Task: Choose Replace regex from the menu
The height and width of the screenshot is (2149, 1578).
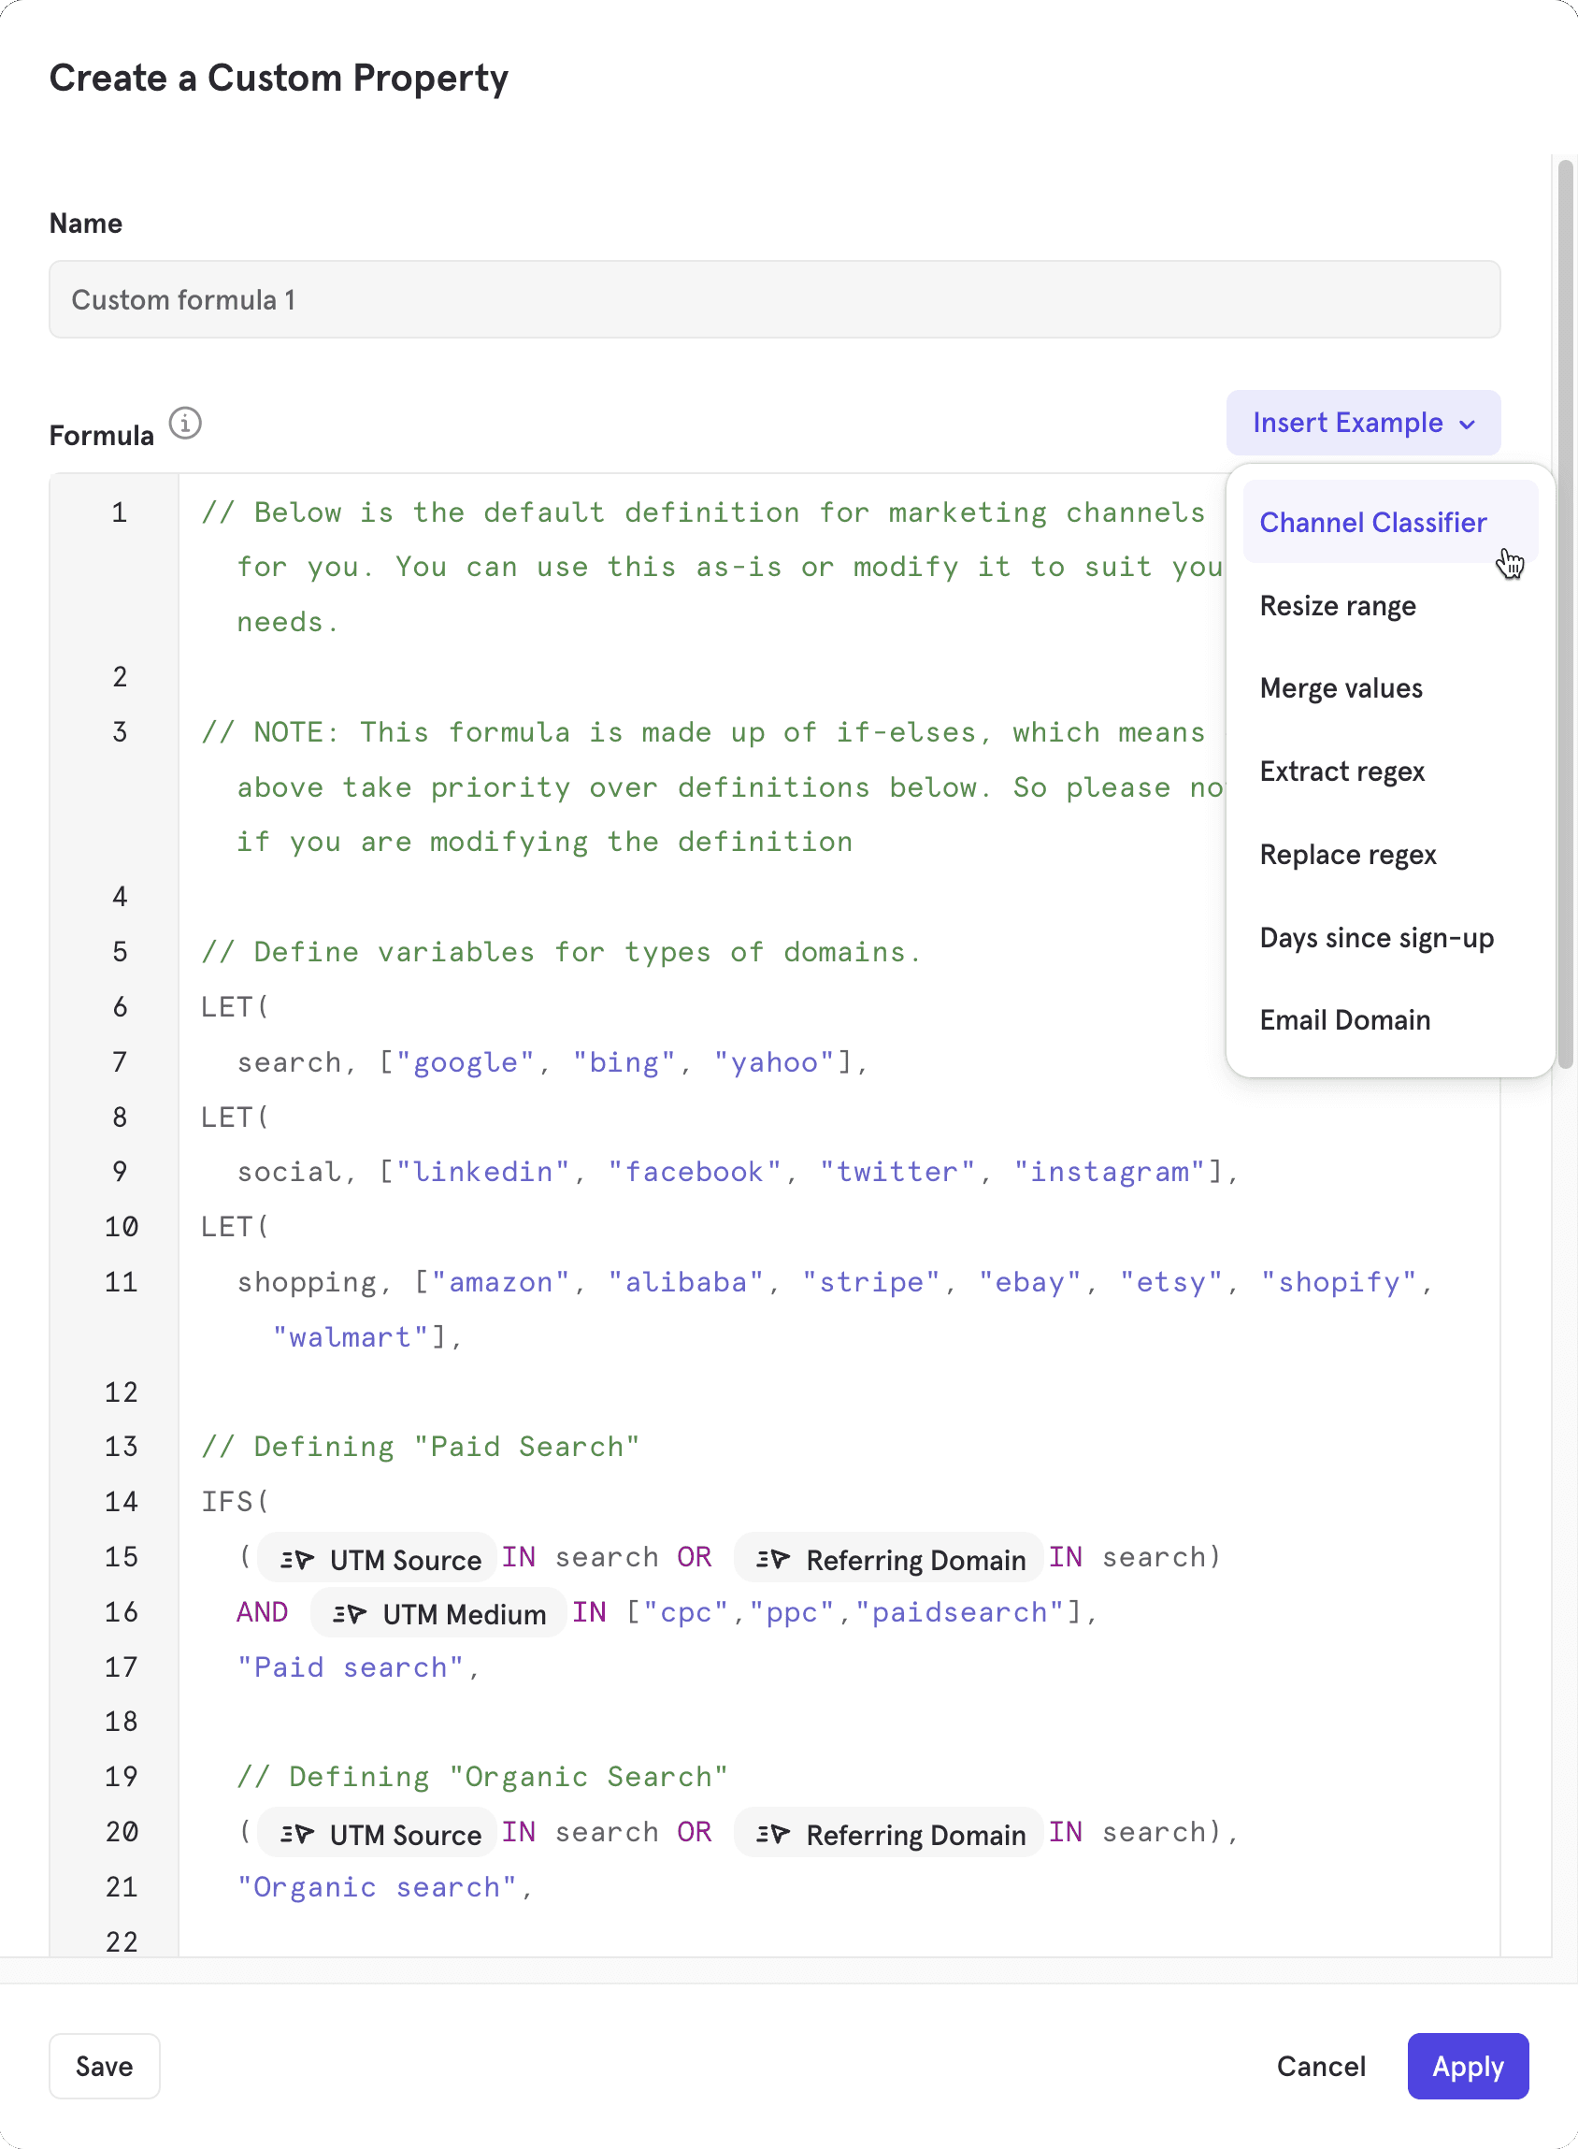Action: click(1348, 854)
